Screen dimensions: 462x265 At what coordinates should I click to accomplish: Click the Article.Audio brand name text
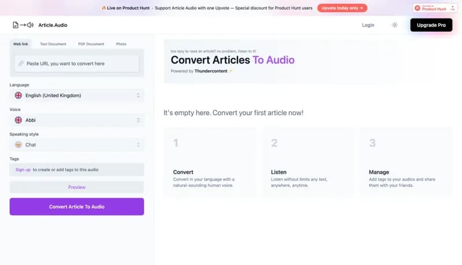click(x=53, y=25)
